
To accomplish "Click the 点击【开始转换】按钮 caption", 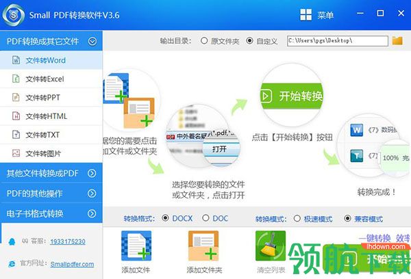I will (292, 137).
